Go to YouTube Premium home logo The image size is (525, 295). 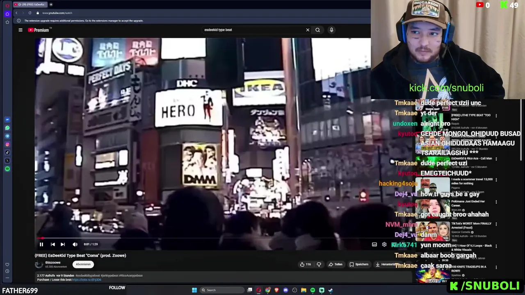(x=39, y=30)
